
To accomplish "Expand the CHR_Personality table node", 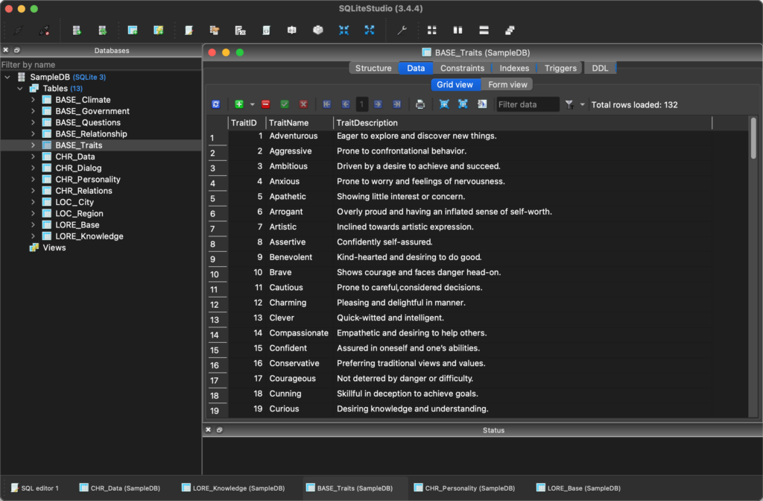I will click(x=33, y=179).
